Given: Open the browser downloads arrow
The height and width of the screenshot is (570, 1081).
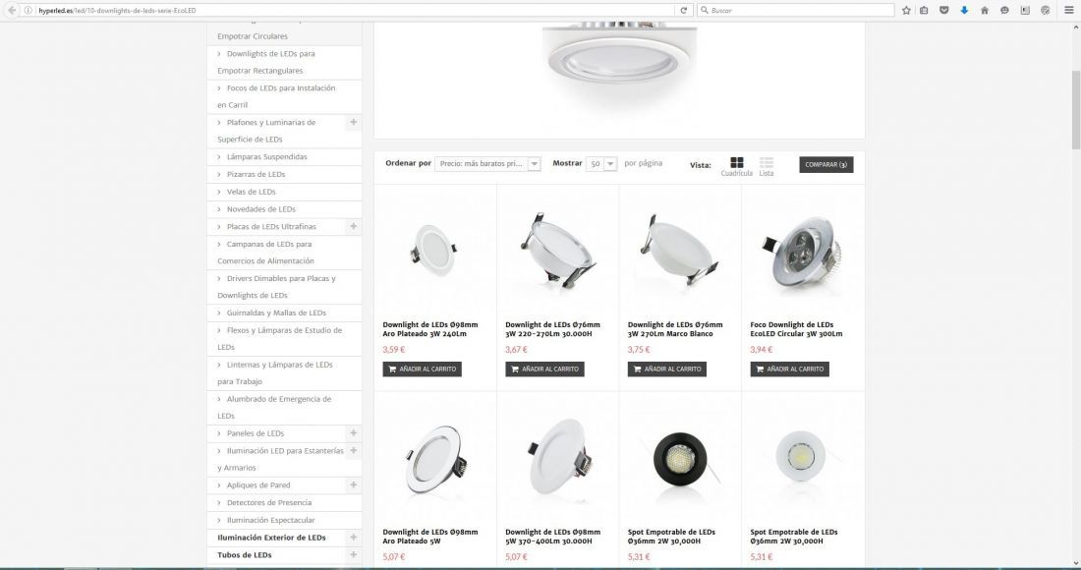Looking at the screenshot, I should pyautogui.click(x=964, y=11).
